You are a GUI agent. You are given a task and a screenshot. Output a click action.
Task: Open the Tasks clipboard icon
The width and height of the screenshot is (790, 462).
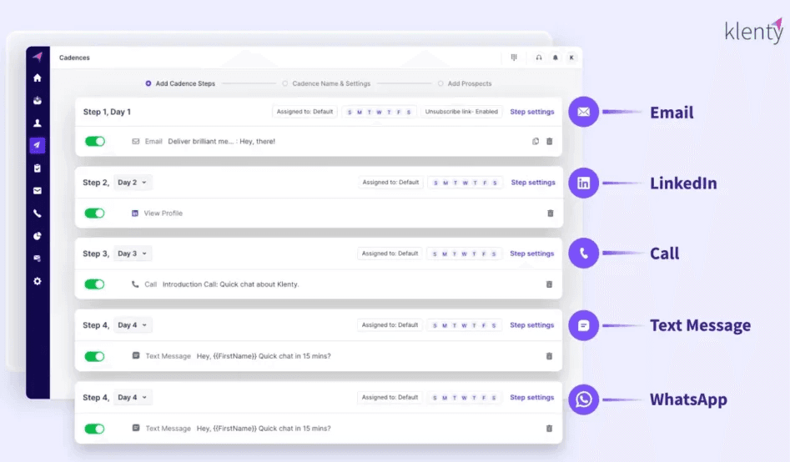point(38,168)
